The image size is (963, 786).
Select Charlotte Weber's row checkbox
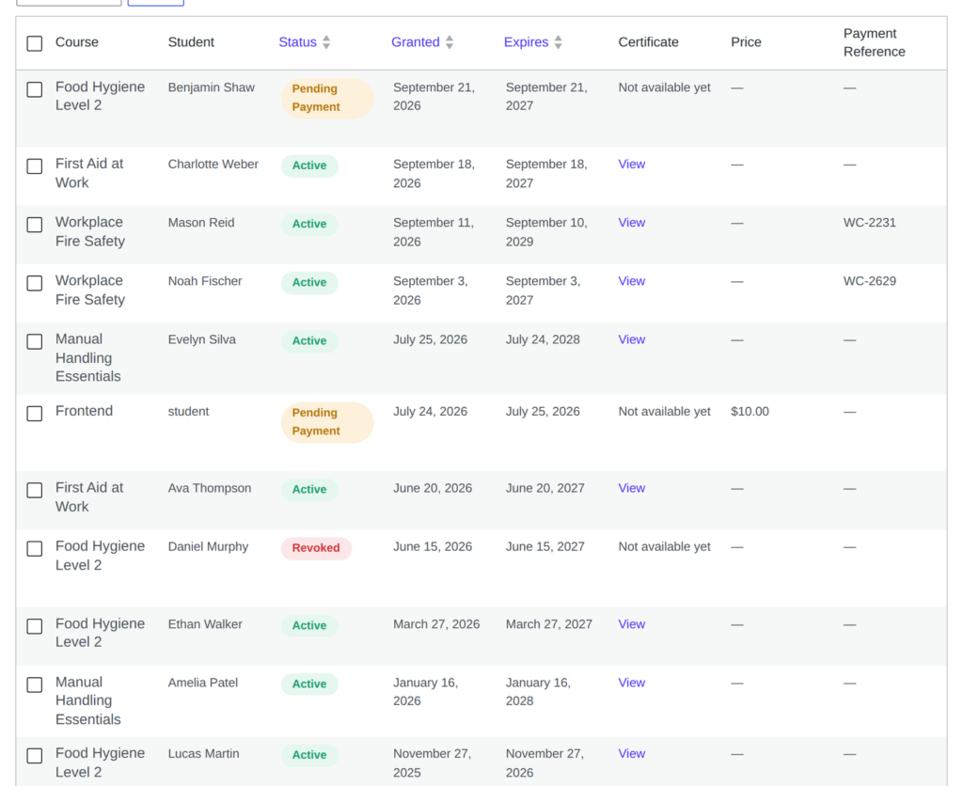(x=35, y=166)
